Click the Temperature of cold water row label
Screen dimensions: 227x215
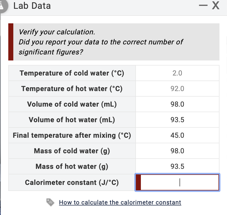coord(72,73)
